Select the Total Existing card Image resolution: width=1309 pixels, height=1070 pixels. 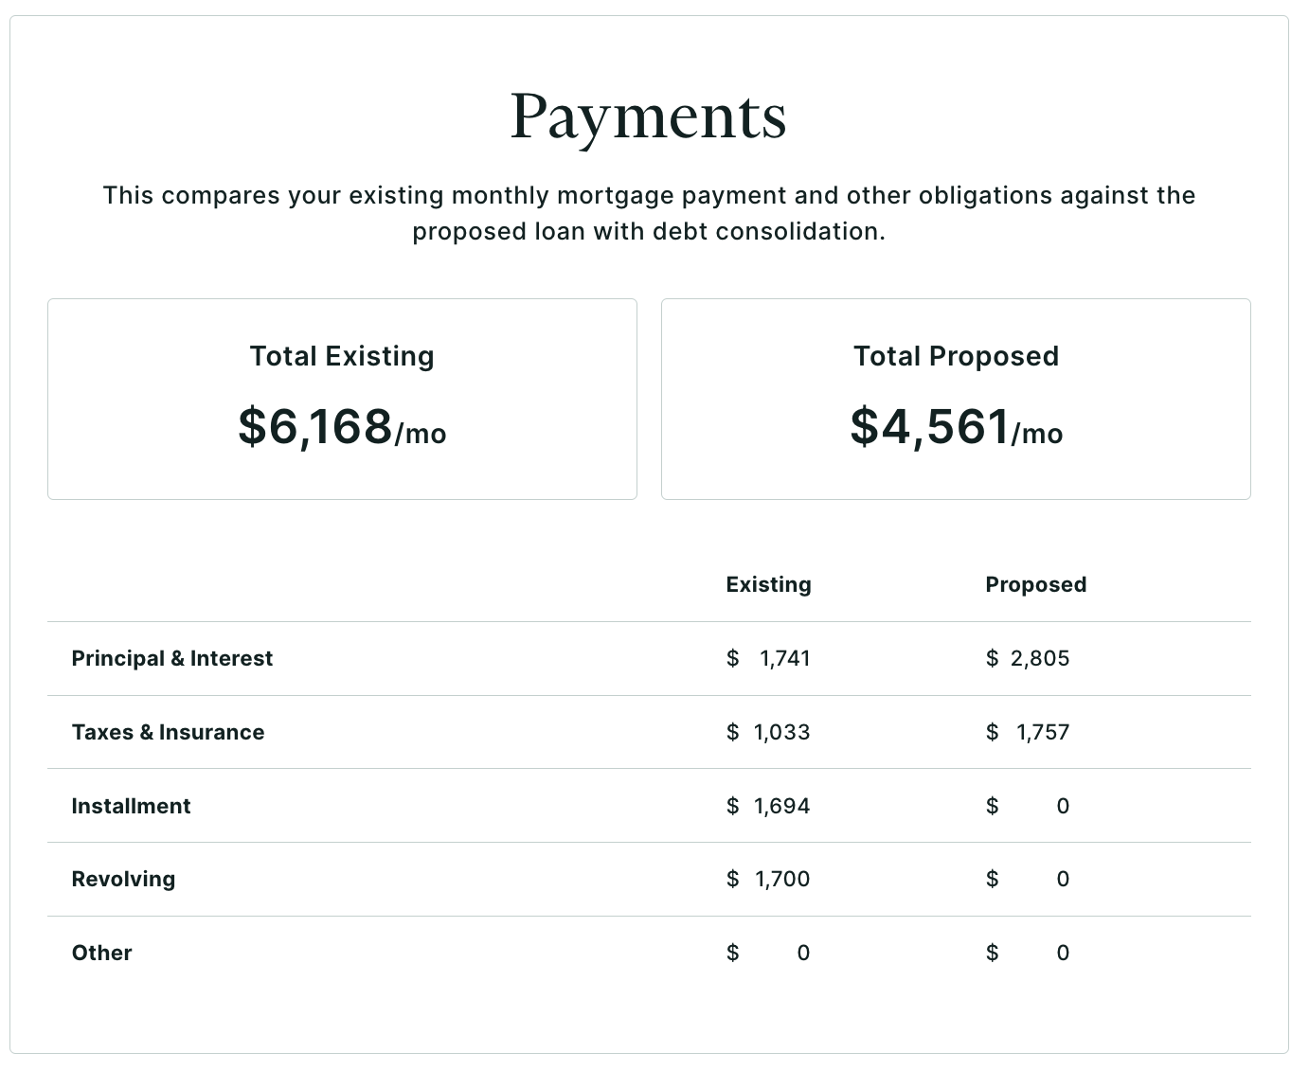point(342,399)
